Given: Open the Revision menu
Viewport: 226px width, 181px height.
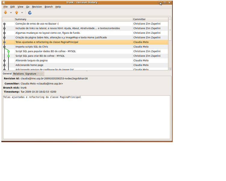Looking at the screenshot, I should 37,7.
